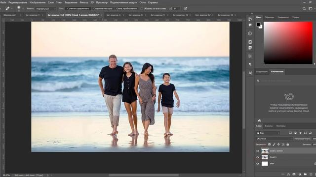
Task: Hide the Фон layer
Action: (x=258, y=164)
